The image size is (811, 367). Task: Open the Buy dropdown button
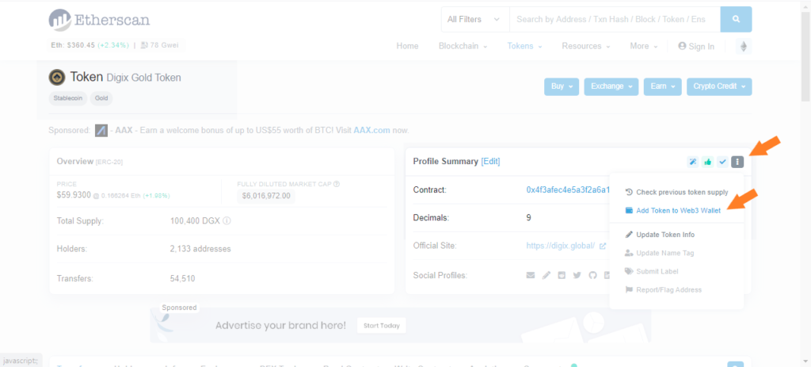click(562, 86)
